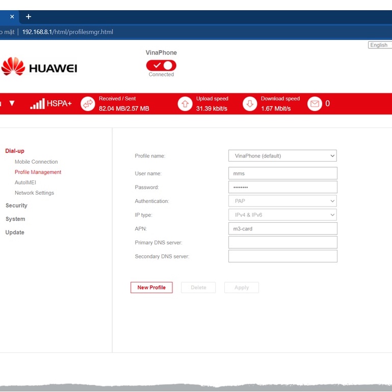Click the download speed arrow icon

(250, 103)
